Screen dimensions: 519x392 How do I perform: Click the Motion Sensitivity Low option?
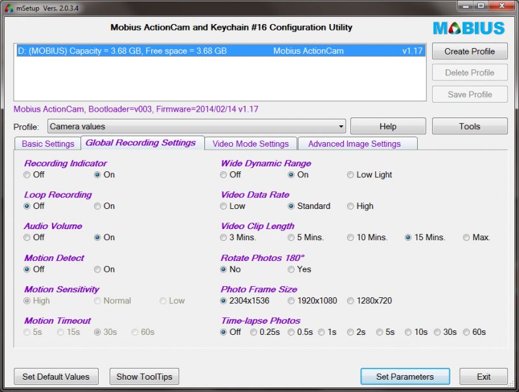point(172,300)
